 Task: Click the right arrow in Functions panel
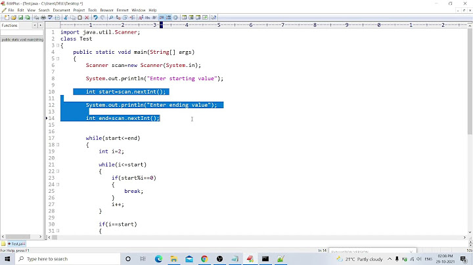40,26
